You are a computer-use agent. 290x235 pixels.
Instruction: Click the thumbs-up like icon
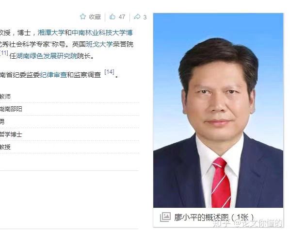(112, 17)
